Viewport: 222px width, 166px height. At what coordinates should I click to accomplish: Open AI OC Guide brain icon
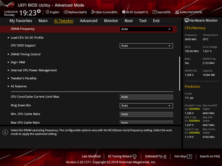(124, 12)
